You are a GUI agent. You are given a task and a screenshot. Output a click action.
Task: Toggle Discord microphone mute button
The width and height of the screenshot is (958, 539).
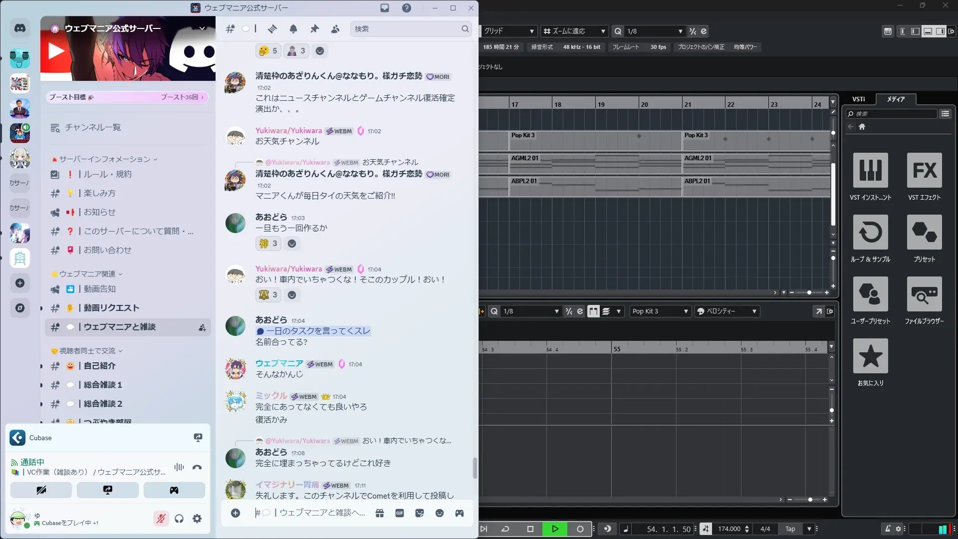pos(161,519)
